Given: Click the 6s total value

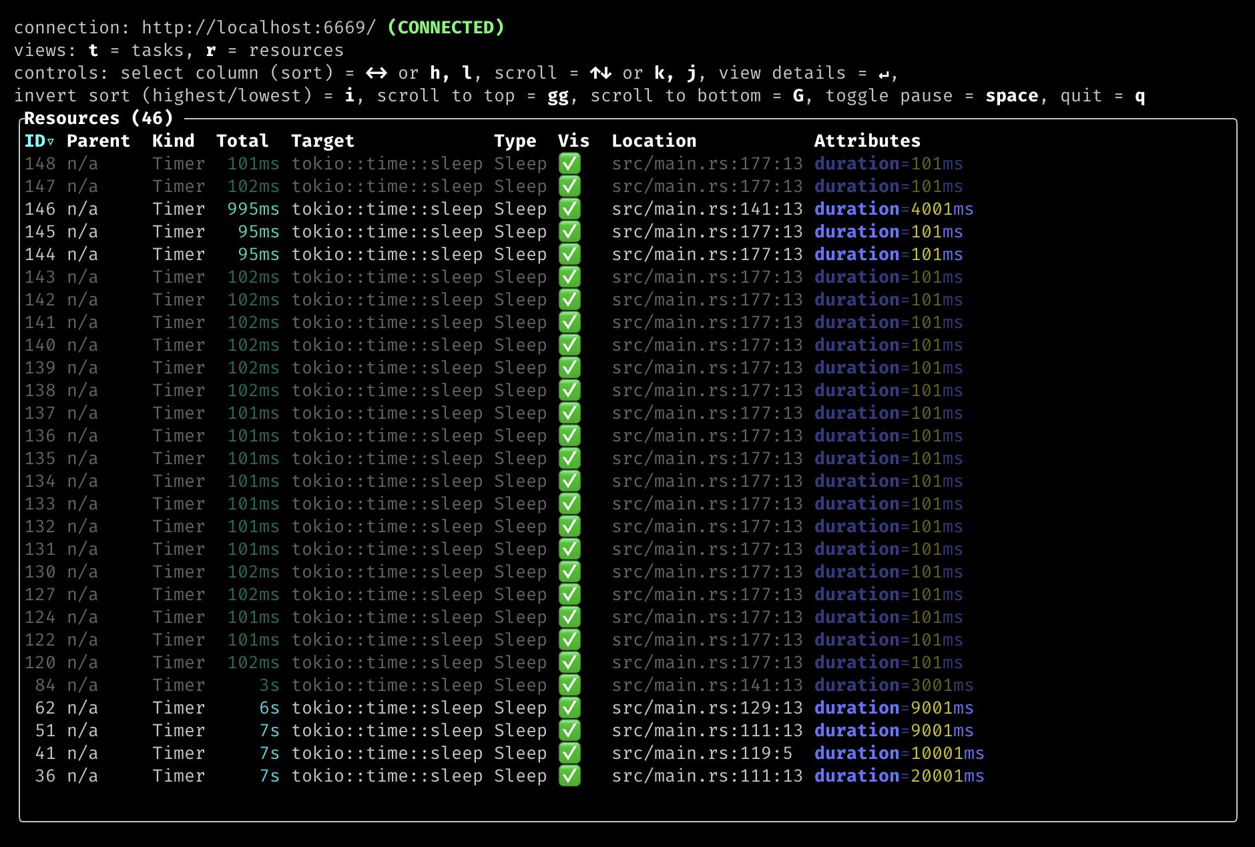Looking at the screenshot, I should click(270, 708).
